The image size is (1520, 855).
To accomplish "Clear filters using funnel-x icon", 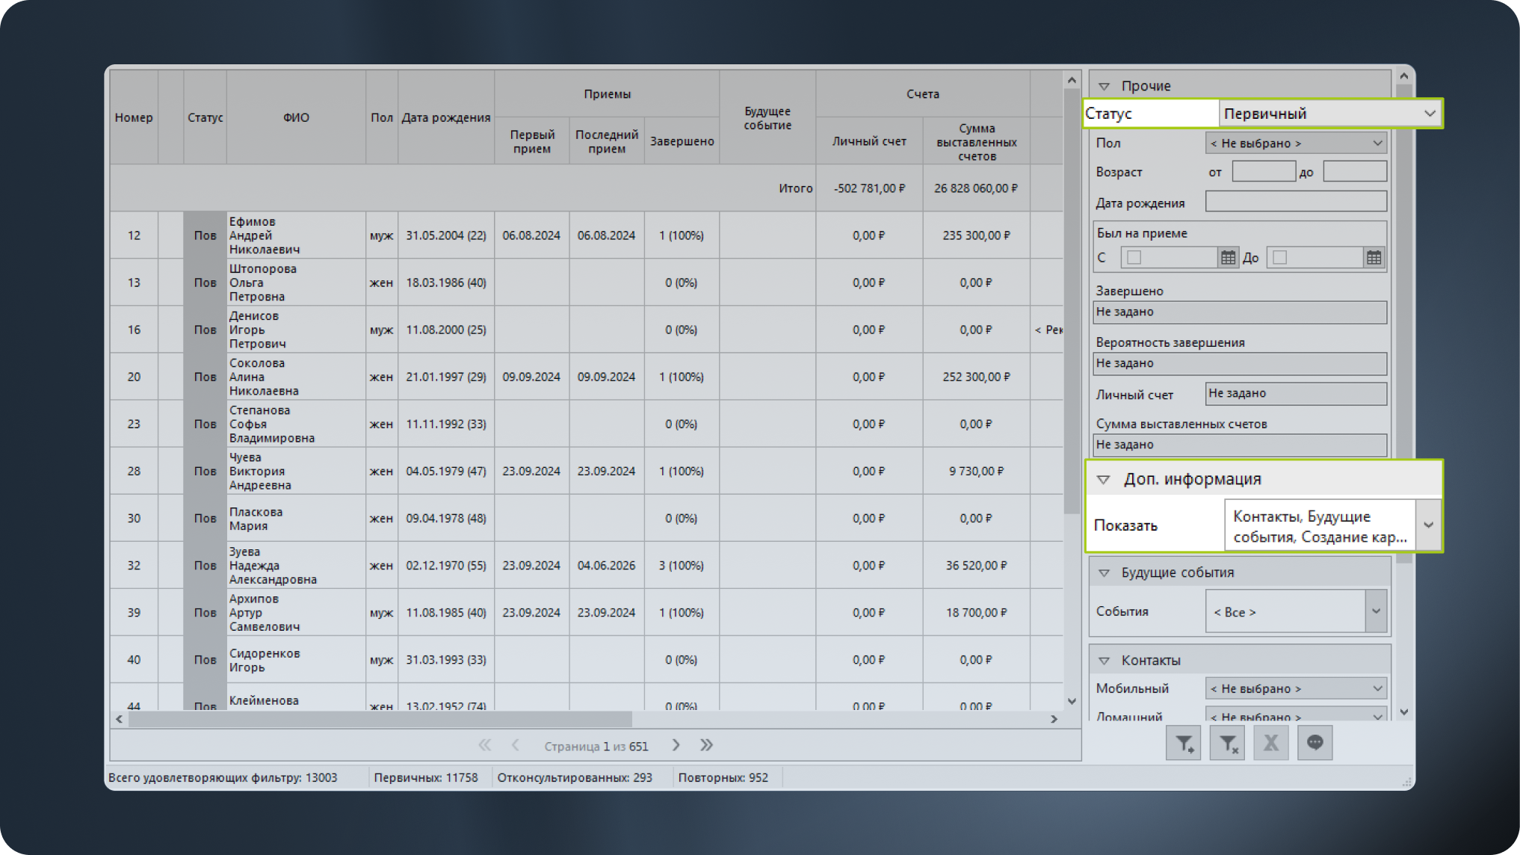I will [1227, 743].
